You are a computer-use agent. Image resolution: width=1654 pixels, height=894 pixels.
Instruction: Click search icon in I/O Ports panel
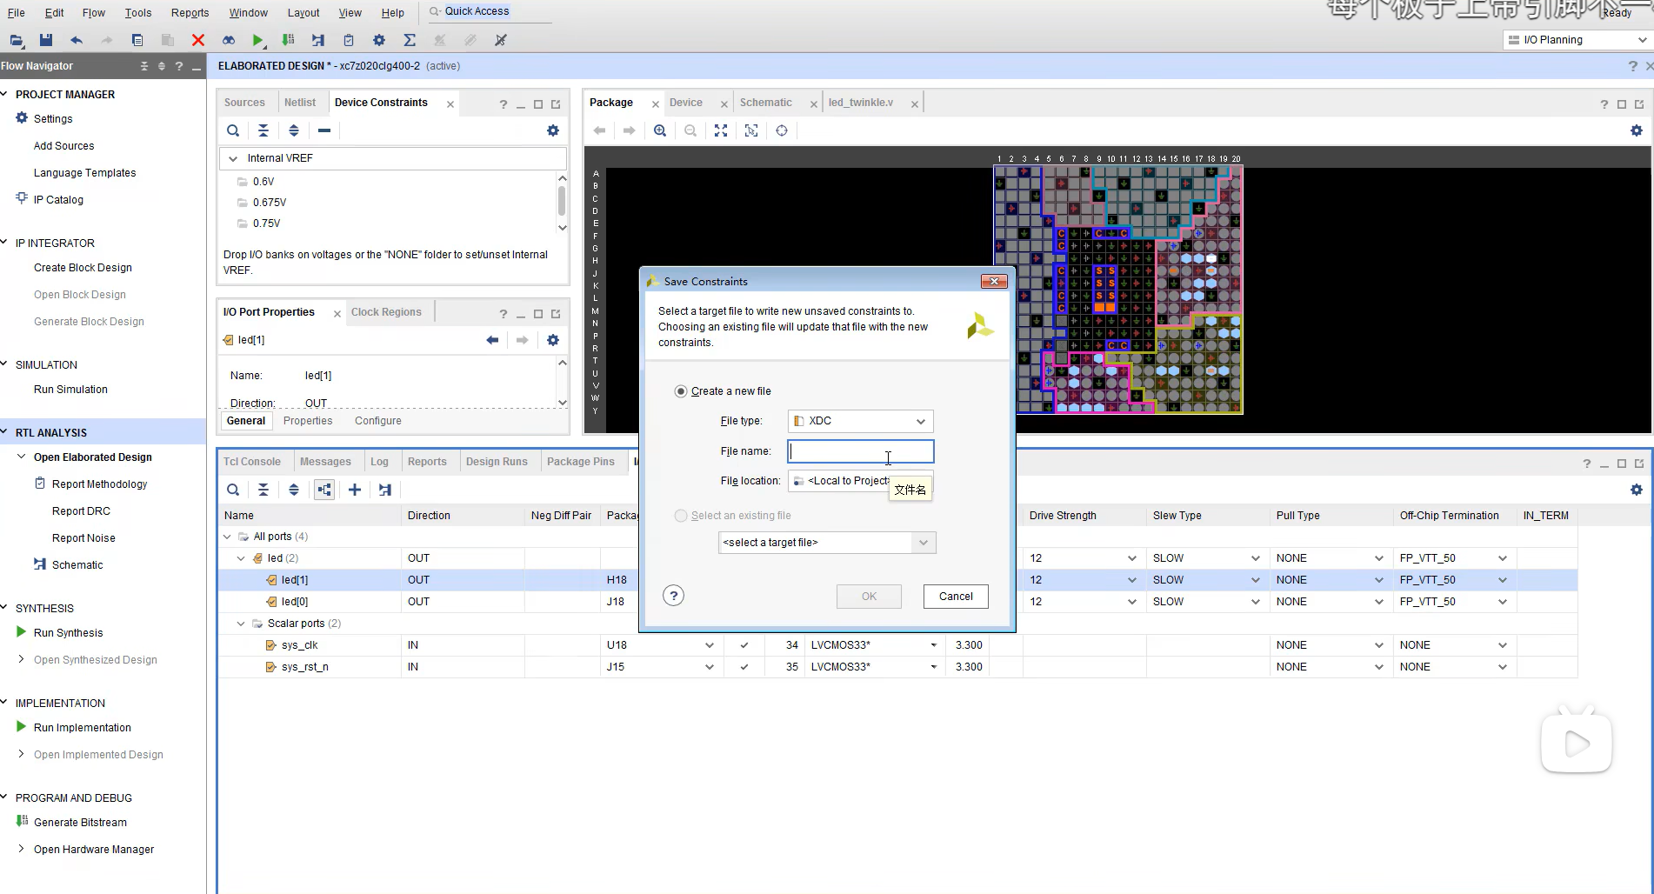[233, 490]
